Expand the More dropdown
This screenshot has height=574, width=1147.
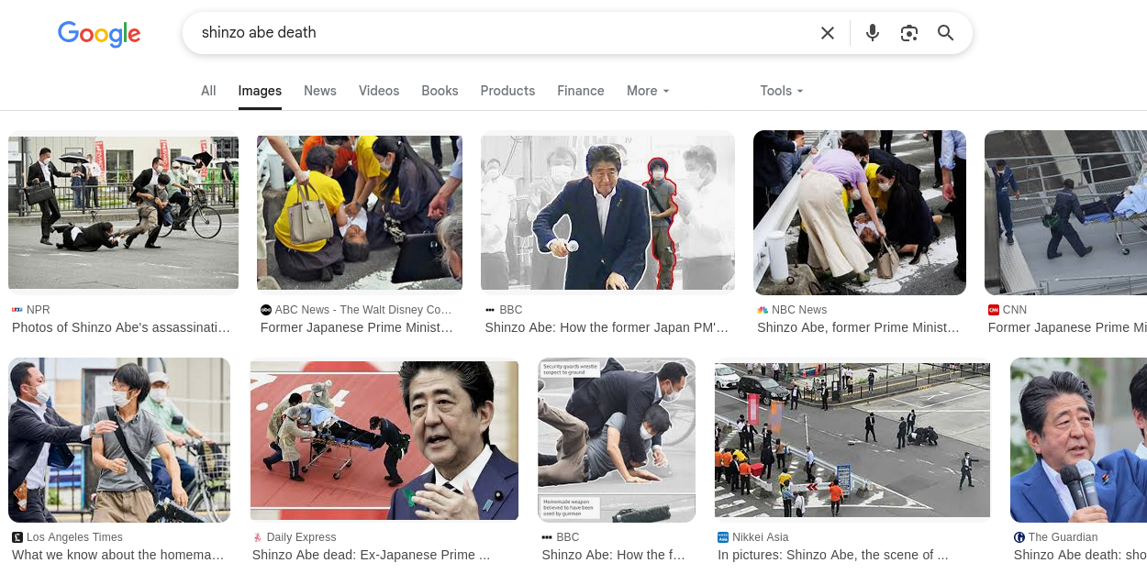point(648,91)
